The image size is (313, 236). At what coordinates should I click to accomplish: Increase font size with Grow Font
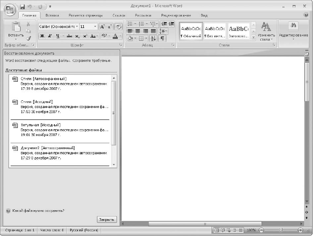click(102, 27)
